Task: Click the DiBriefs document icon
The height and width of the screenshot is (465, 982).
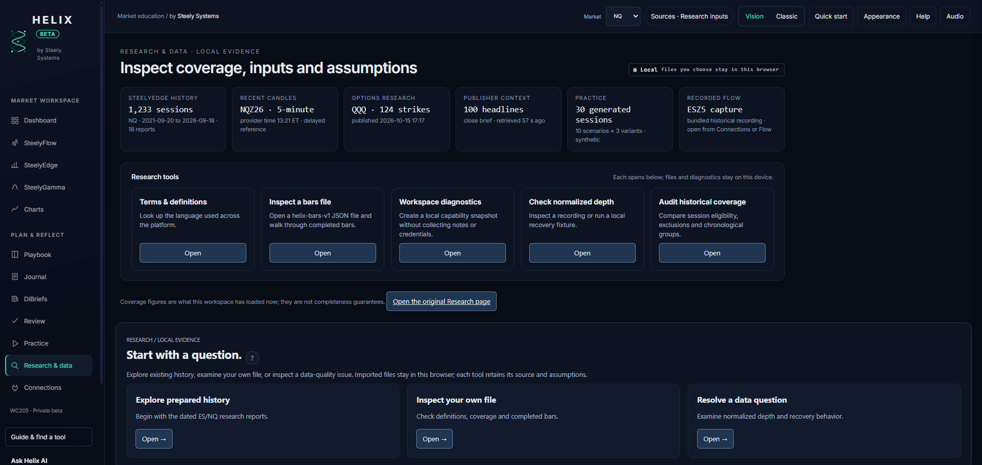Action: pos(15,299)
